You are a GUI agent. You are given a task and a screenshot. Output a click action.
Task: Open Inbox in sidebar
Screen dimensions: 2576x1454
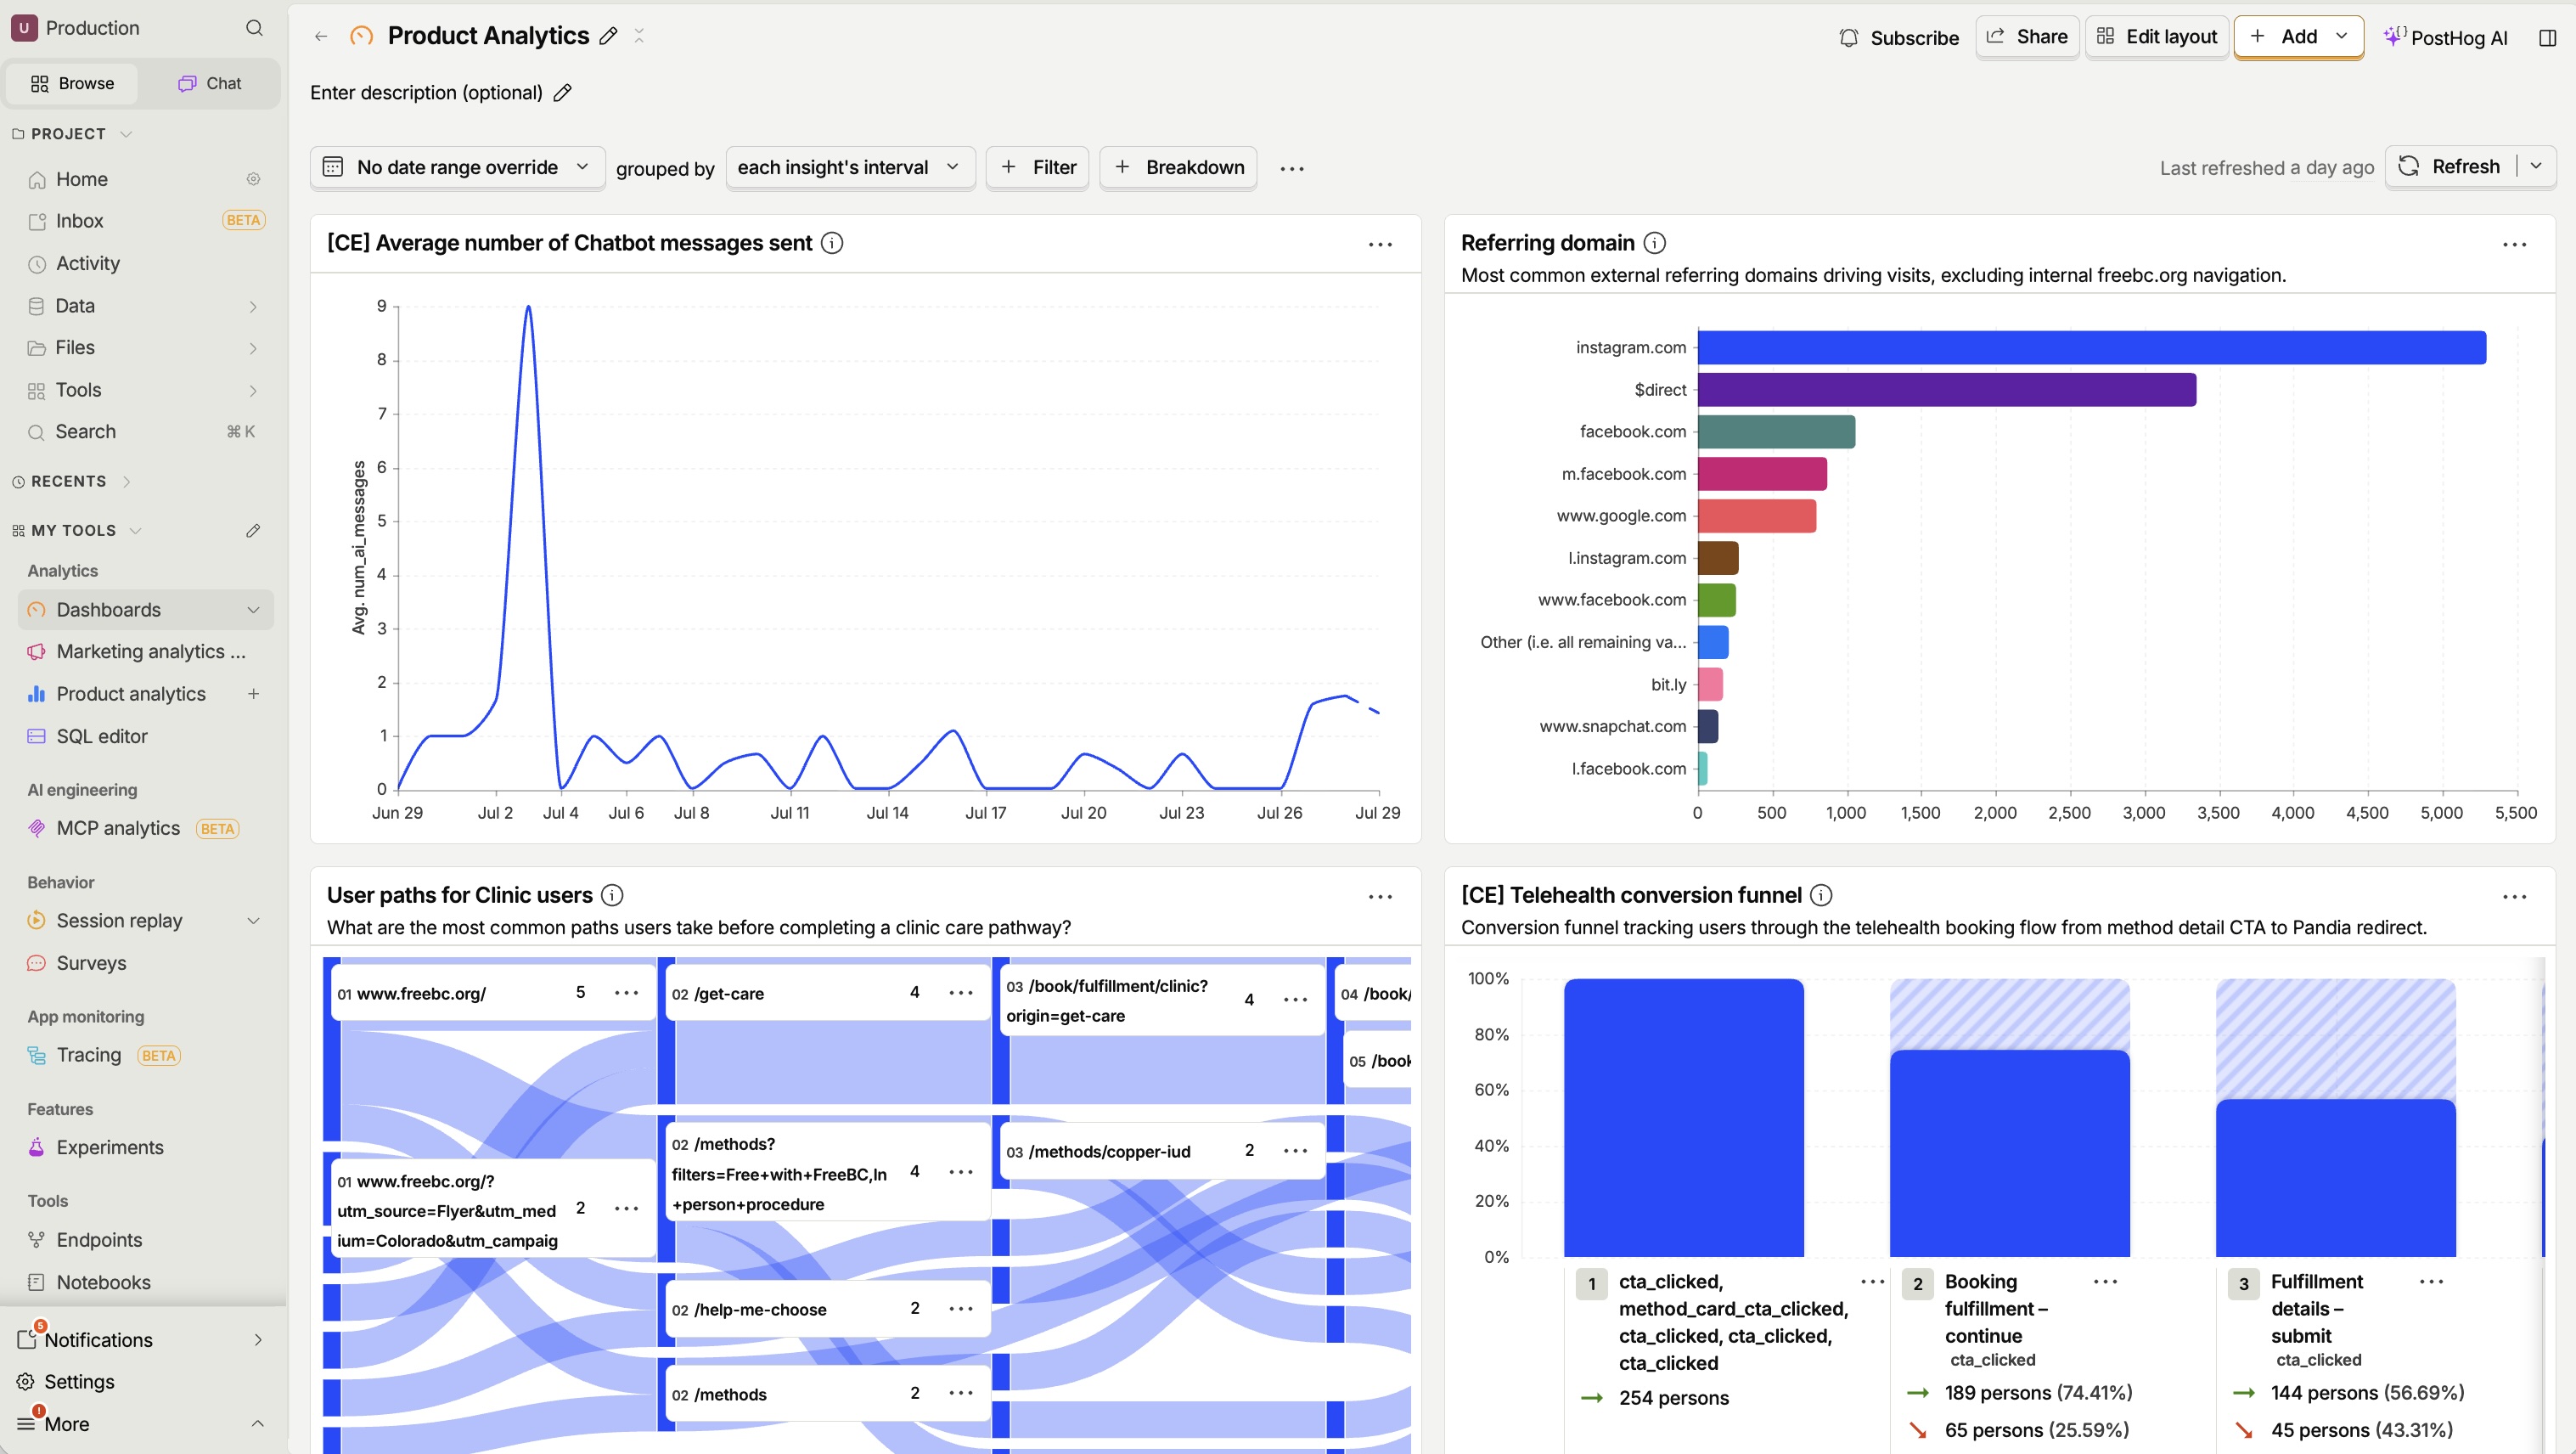click(x=145, y=221)
